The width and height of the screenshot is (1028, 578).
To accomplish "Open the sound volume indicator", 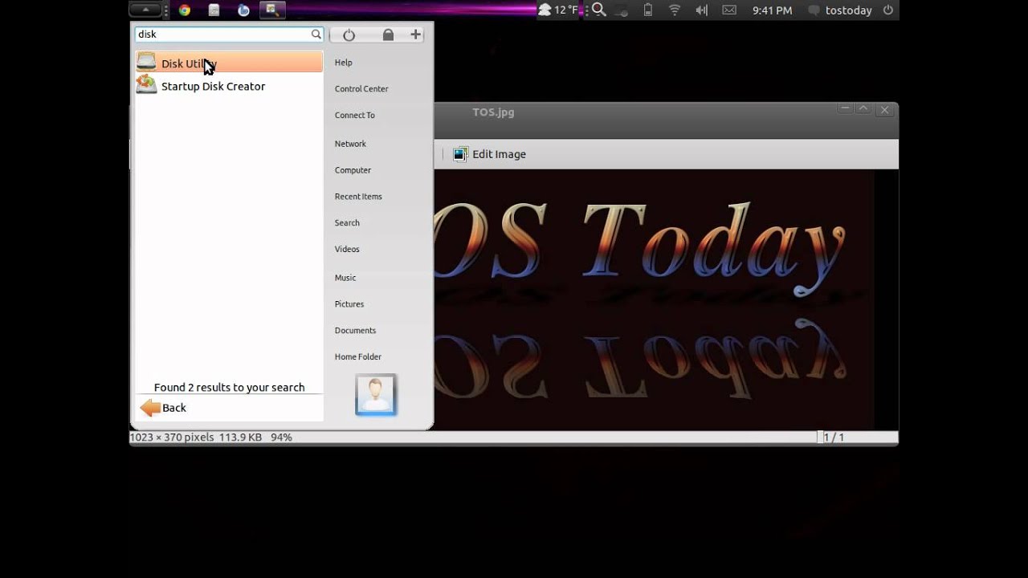I will 701,10.
